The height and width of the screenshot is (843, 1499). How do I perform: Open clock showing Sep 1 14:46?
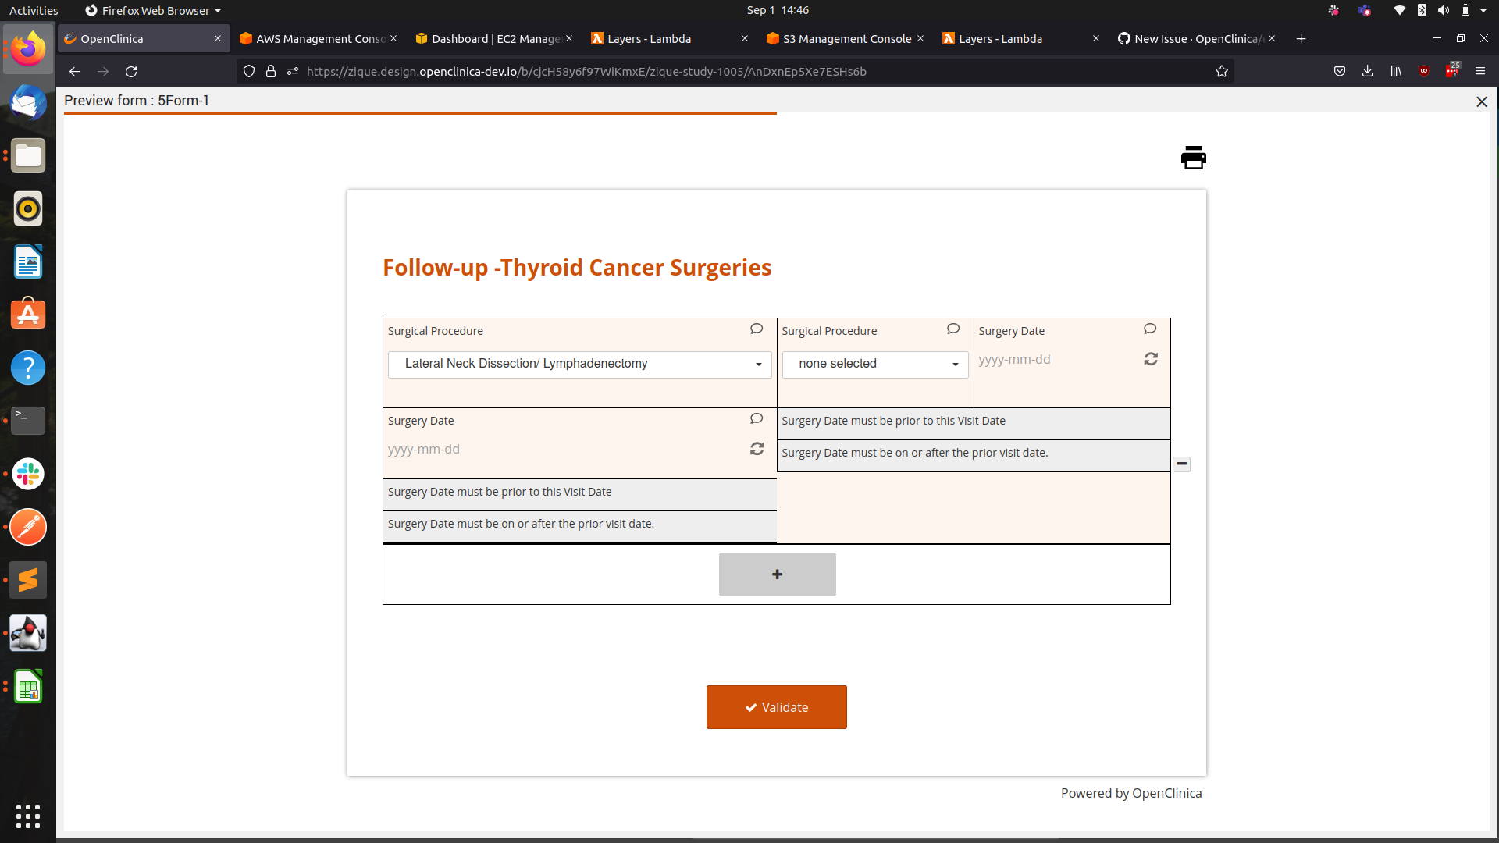pos(778,10)
